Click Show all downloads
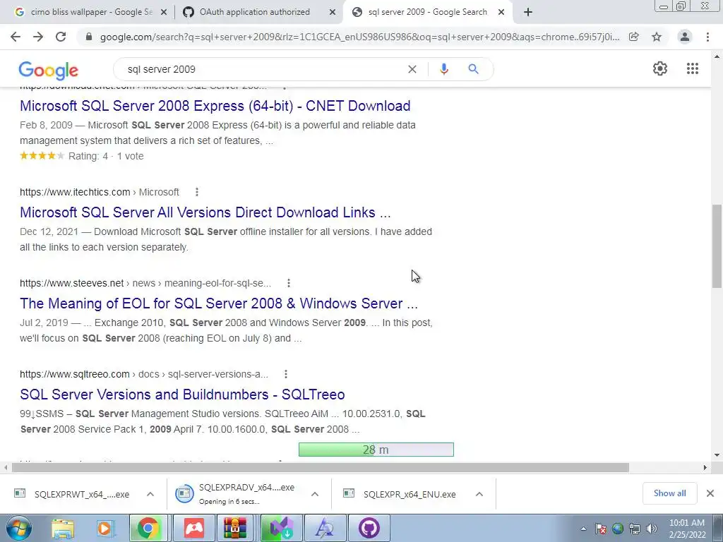 coord(669,493)
